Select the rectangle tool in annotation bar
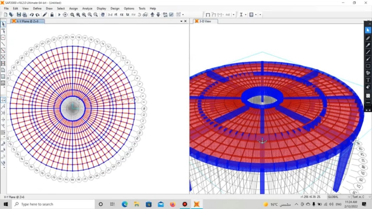Screen dimensions: 372x209 pos(368,66)
